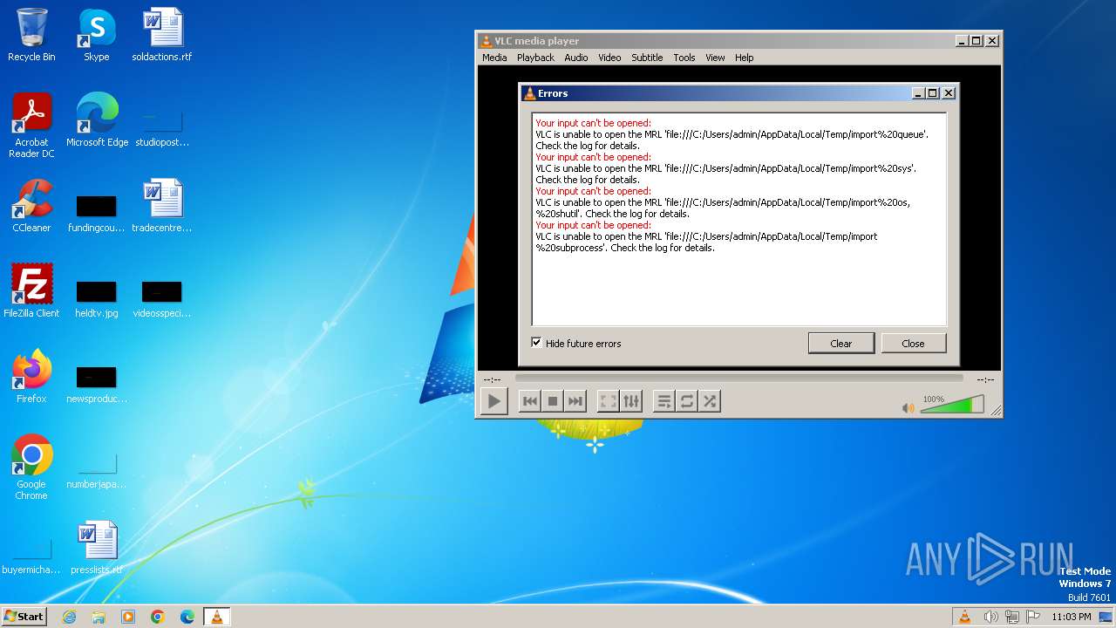Toggle the loop mode icon
This screenshot has width=1116, height=628.
tap(687, 401)
